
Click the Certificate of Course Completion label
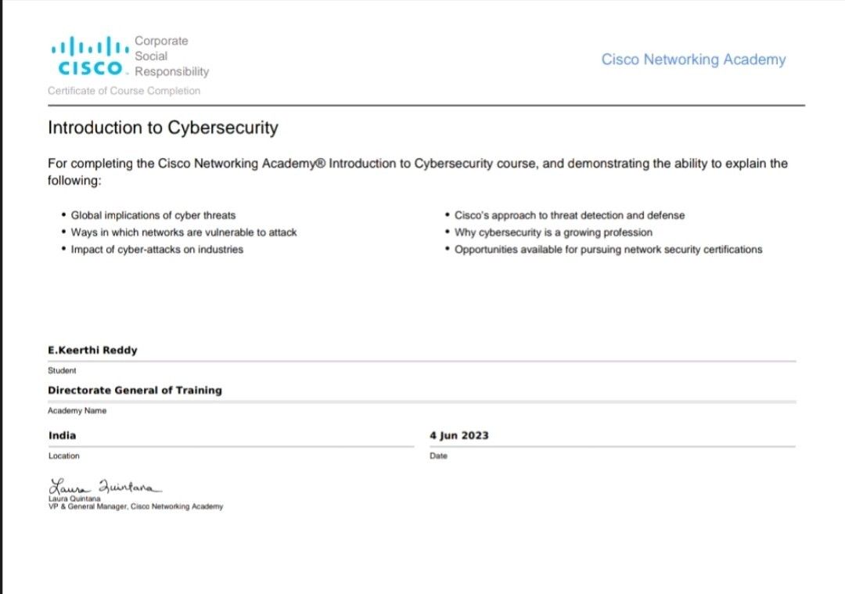pyautogui.click(x=124, y=91)
